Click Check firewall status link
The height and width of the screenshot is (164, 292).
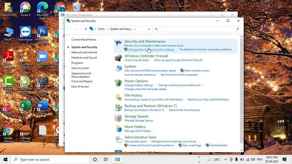tap(137, 60)
